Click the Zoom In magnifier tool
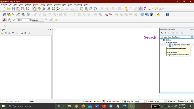194x109 pixels. (44, 9)
